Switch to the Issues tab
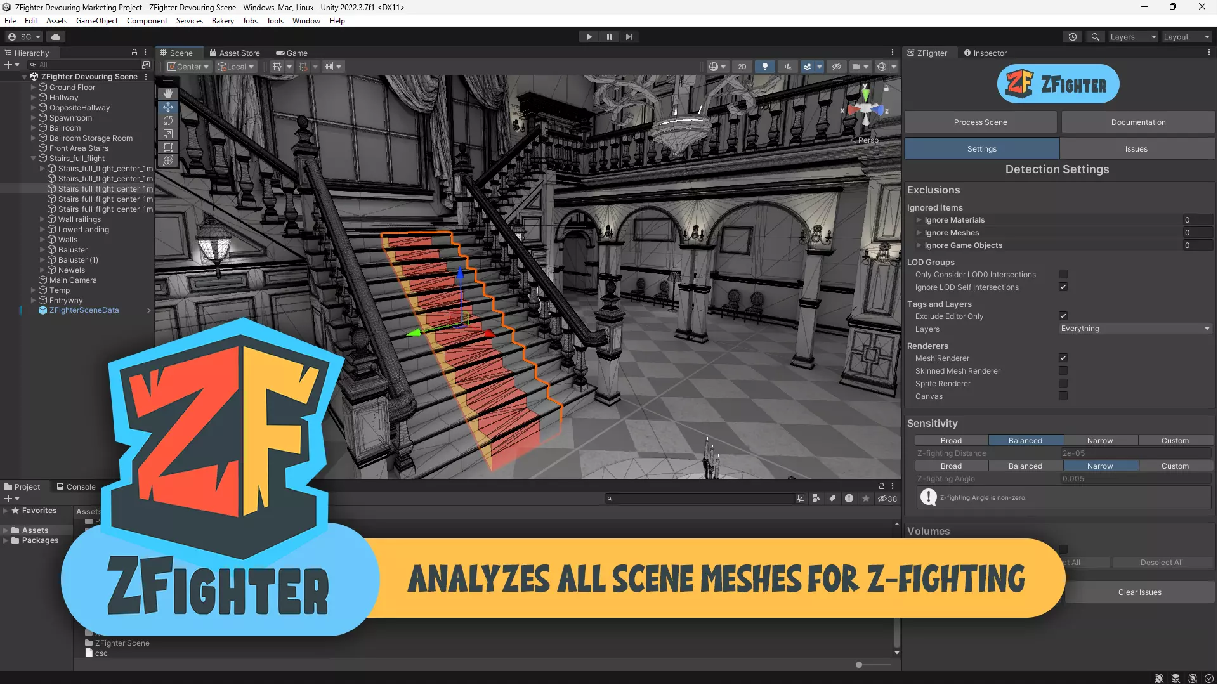1218x685 pixels. (x=1136, y=149)
